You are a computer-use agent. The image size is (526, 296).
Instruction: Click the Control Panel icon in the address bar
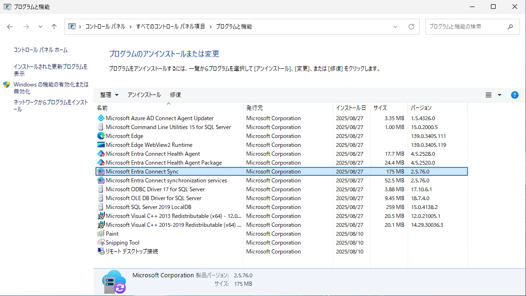pyautogui.click(x=72, y=27)
